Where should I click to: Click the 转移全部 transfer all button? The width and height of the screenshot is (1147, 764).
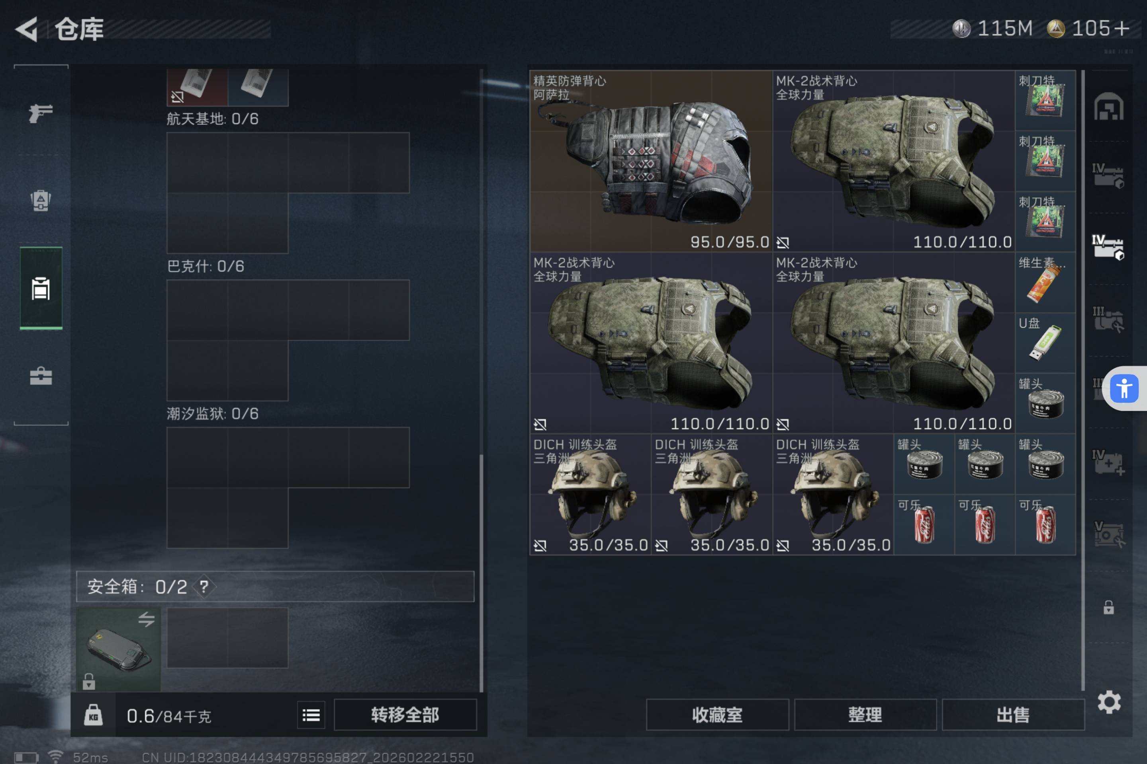pyautogui.click(x=405, y=715)
